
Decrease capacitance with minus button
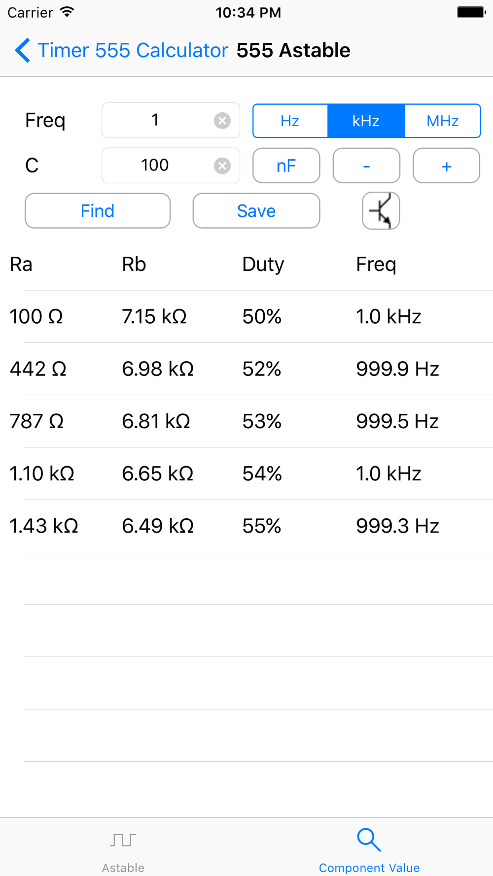click(366, 166)
